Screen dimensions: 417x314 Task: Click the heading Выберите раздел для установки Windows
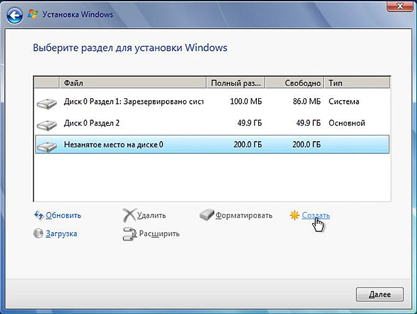click(x=130, y=48)
